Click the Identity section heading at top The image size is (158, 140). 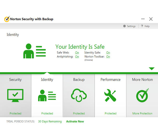tap(13, 35)
